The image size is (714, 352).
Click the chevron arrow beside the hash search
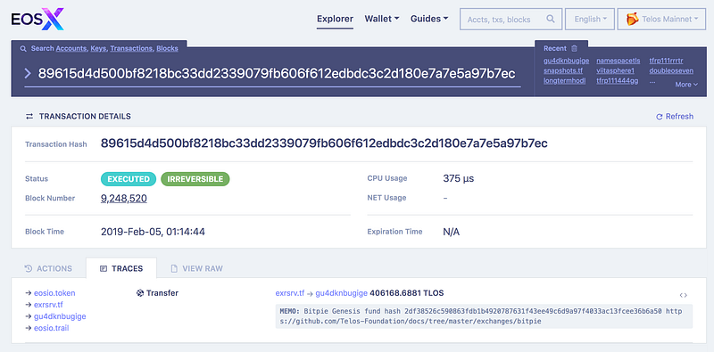28,73
